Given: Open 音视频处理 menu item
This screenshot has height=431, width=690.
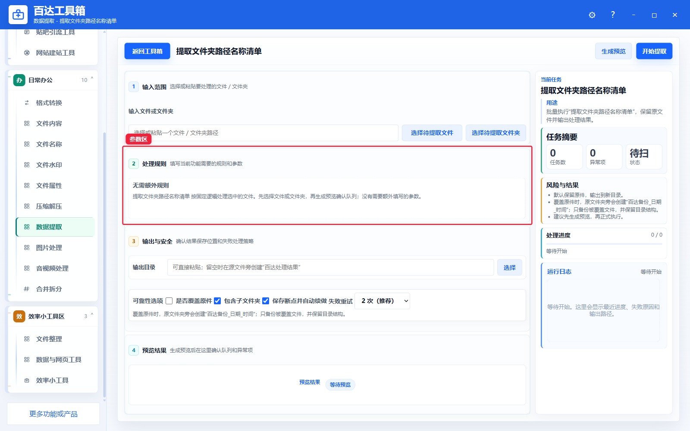Looking at the screenshot, I should point(55,268).
